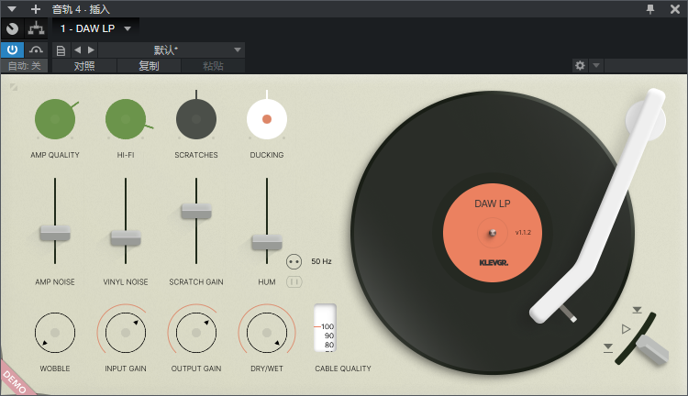Click the 音轨 4 - 插入 title text
The width and height of the screenshot is (688, 396).
tap(81, 9)
